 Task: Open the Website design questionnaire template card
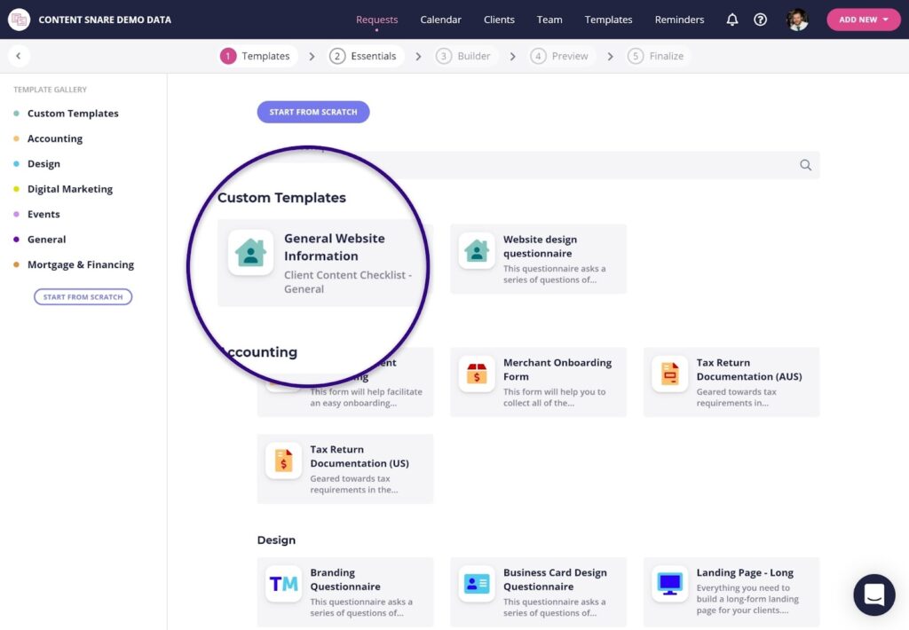pos(538,259)
